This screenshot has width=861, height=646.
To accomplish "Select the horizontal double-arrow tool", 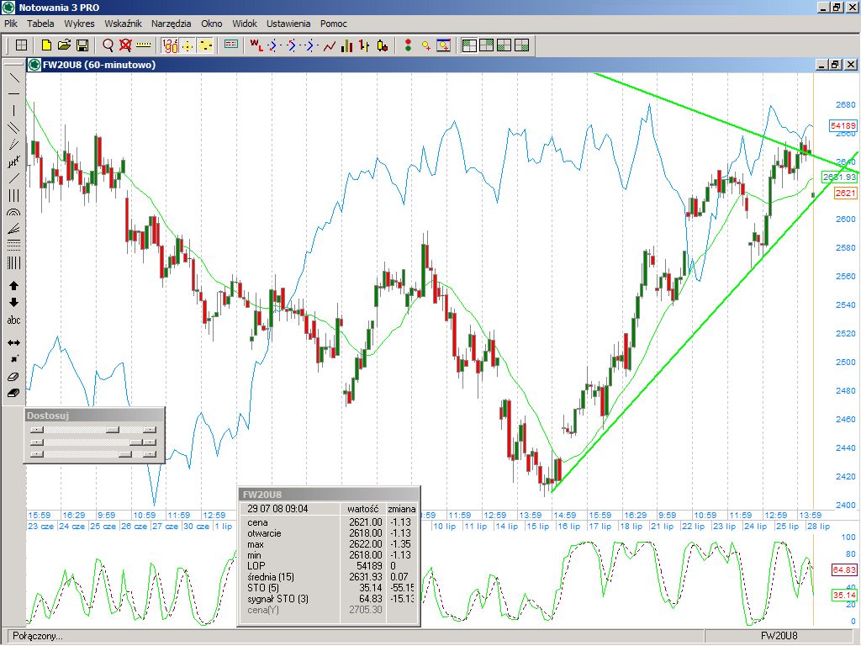I will pyautogui.click(x=13, y=343).
